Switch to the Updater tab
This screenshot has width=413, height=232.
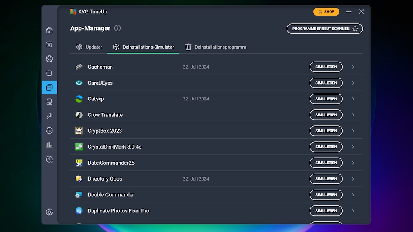point(89,47)
